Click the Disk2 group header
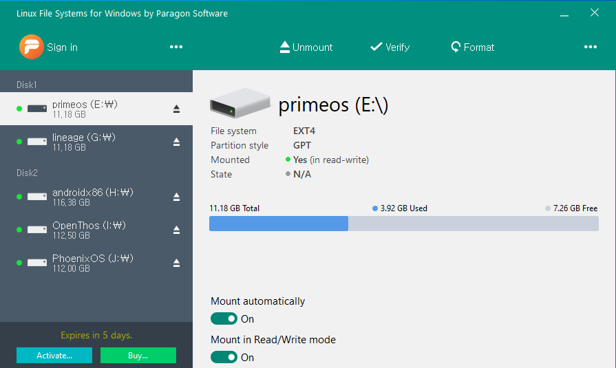Viewport: 616px width, 368px height. tap(27, 173)
